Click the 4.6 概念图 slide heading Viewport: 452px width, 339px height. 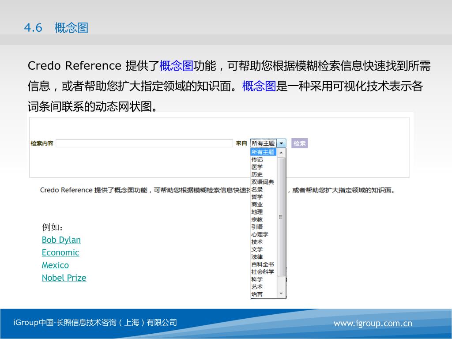tap(56, 28)
